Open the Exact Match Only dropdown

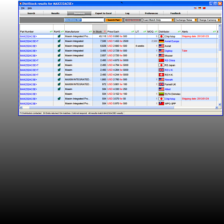click(158, 20)
